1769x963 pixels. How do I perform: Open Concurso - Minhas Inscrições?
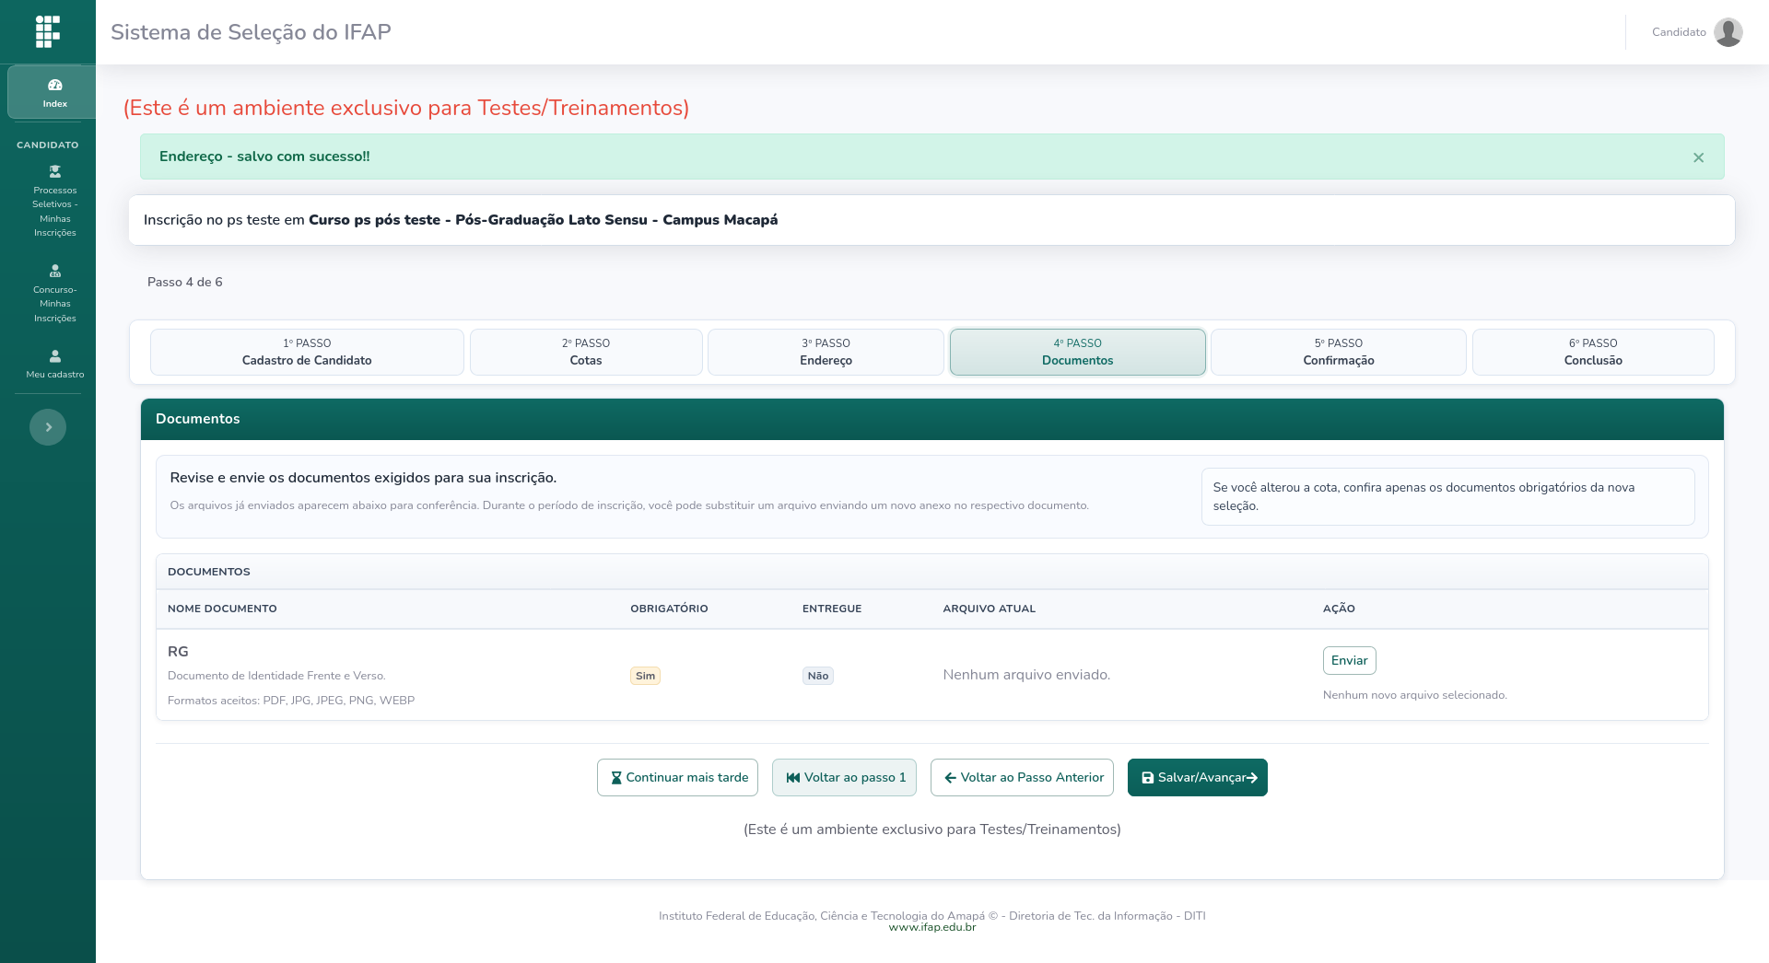[x=55, y=294]
